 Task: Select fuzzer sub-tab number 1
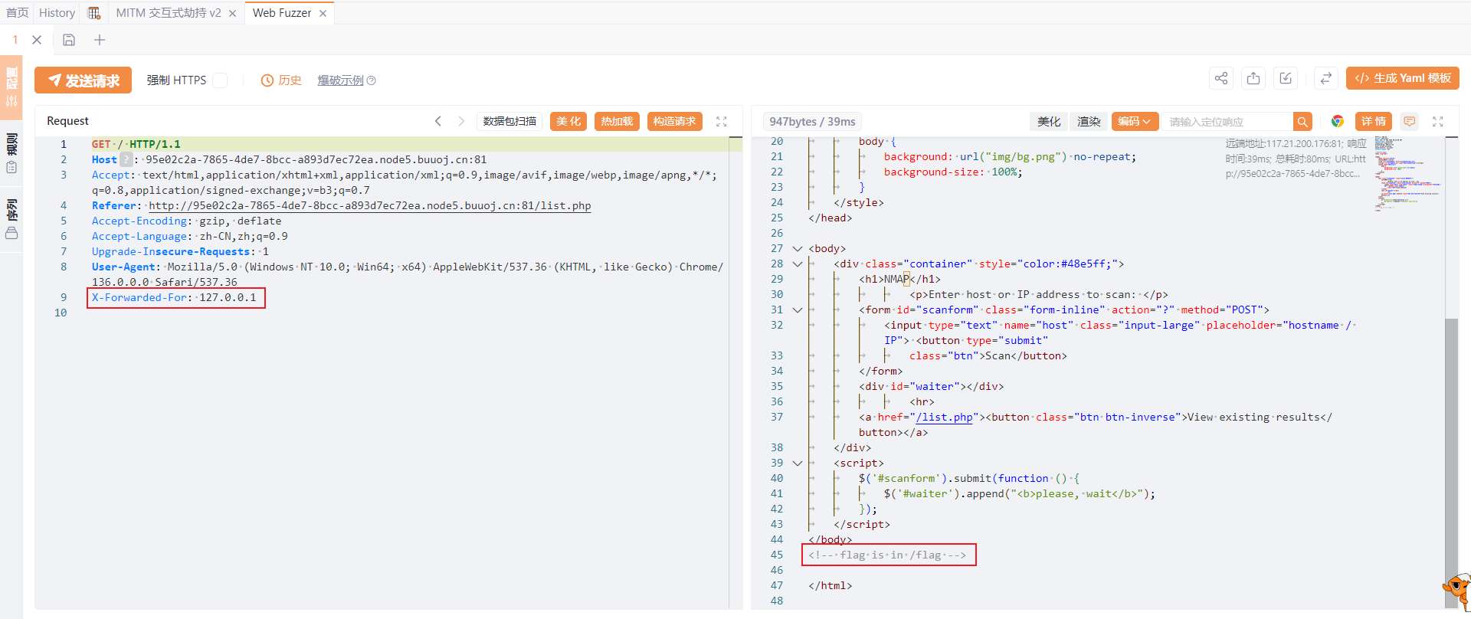pos(15,39)
